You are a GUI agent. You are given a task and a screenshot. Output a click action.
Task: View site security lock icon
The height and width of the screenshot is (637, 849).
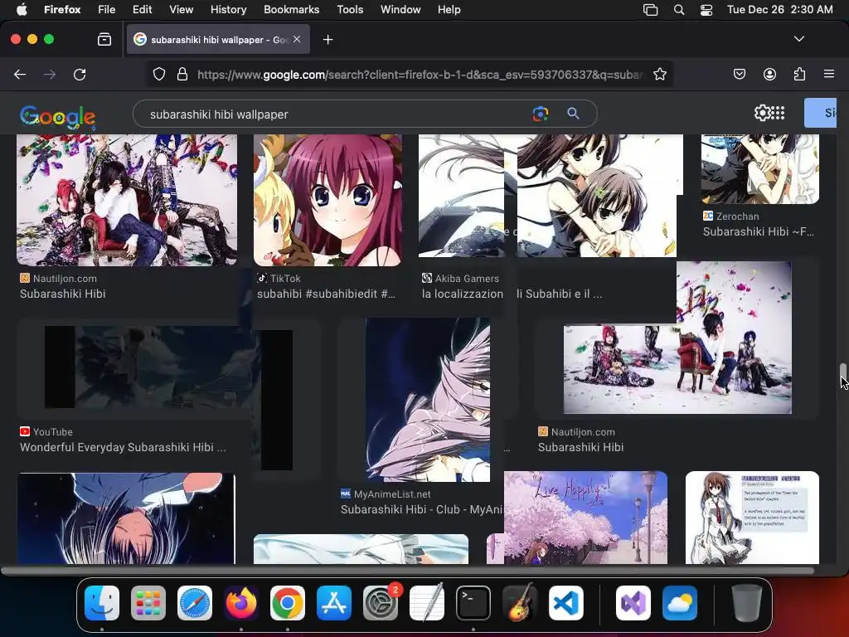pos(182,74)
